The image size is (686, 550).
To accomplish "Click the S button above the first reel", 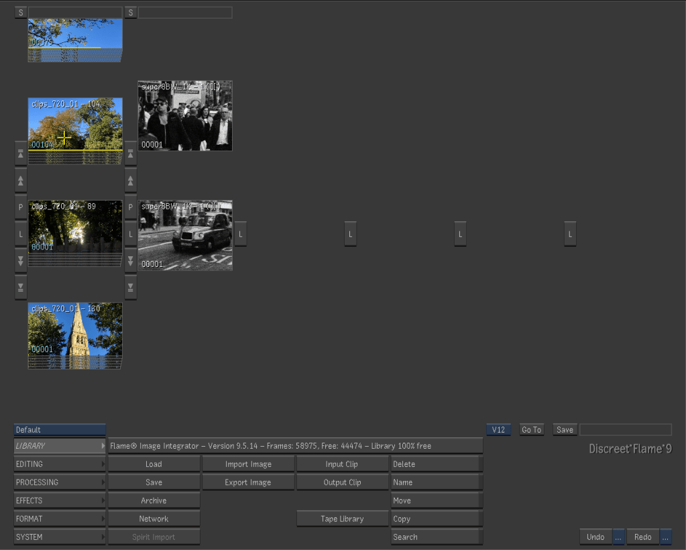I will coord(21,13).
